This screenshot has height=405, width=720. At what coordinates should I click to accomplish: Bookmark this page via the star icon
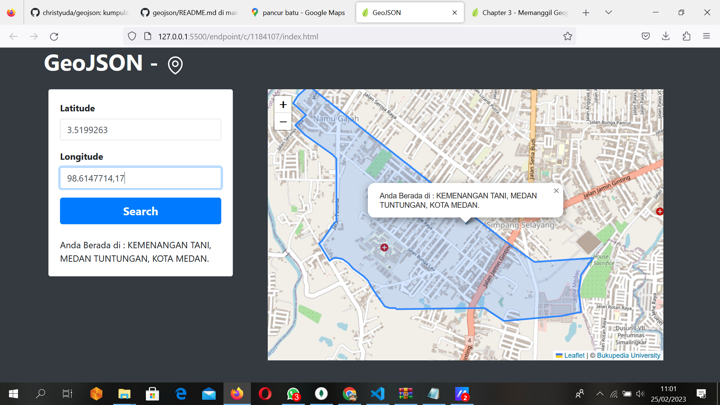(567, 36)
